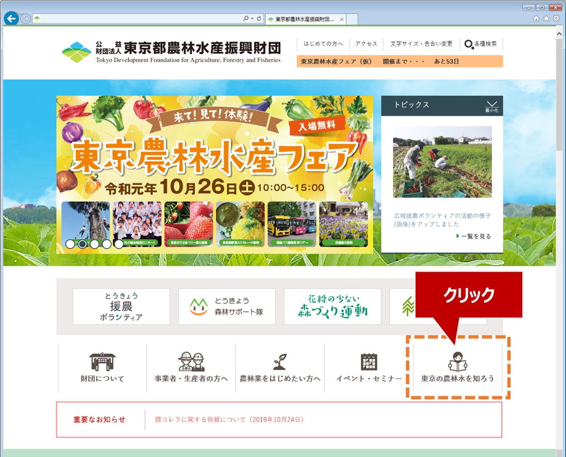Close the 東京都農林水産振興財団 browser tab
This screenshot has width=566, height=457.
342,20
